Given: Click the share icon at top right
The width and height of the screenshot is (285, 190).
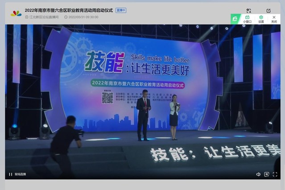Looking at the screenshot, I should (268, 11).
